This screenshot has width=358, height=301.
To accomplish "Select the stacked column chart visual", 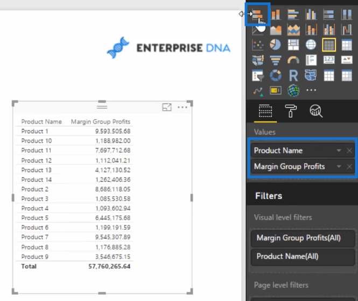I will pyautogui.click(x=276, y=15).
